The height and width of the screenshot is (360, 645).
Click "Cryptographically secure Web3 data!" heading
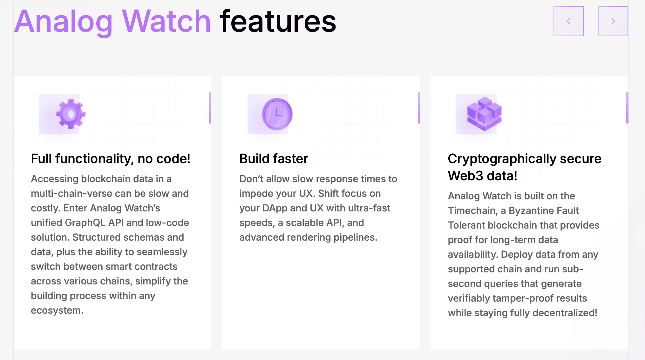pyautogui.click(x=524, y=167)
